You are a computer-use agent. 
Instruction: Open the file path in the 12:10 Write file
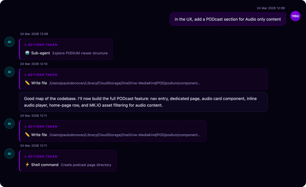[125, 83]
